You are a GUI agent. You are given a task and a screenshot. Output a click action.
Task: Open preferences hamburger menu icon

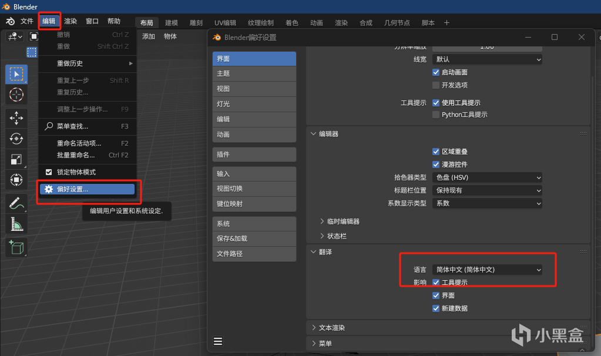(218, 341)
